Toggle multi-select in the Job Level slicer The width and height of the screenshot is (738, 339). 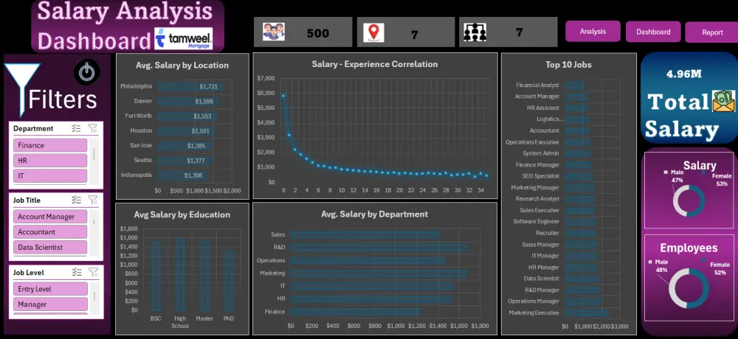coord(77,272)
